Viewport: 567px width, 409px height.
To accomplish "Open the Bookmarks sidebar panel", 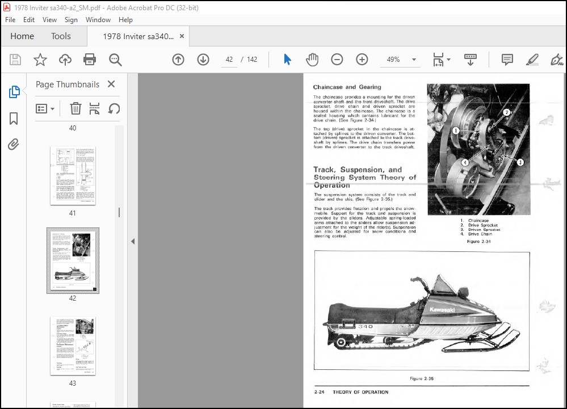I will 14,118.
